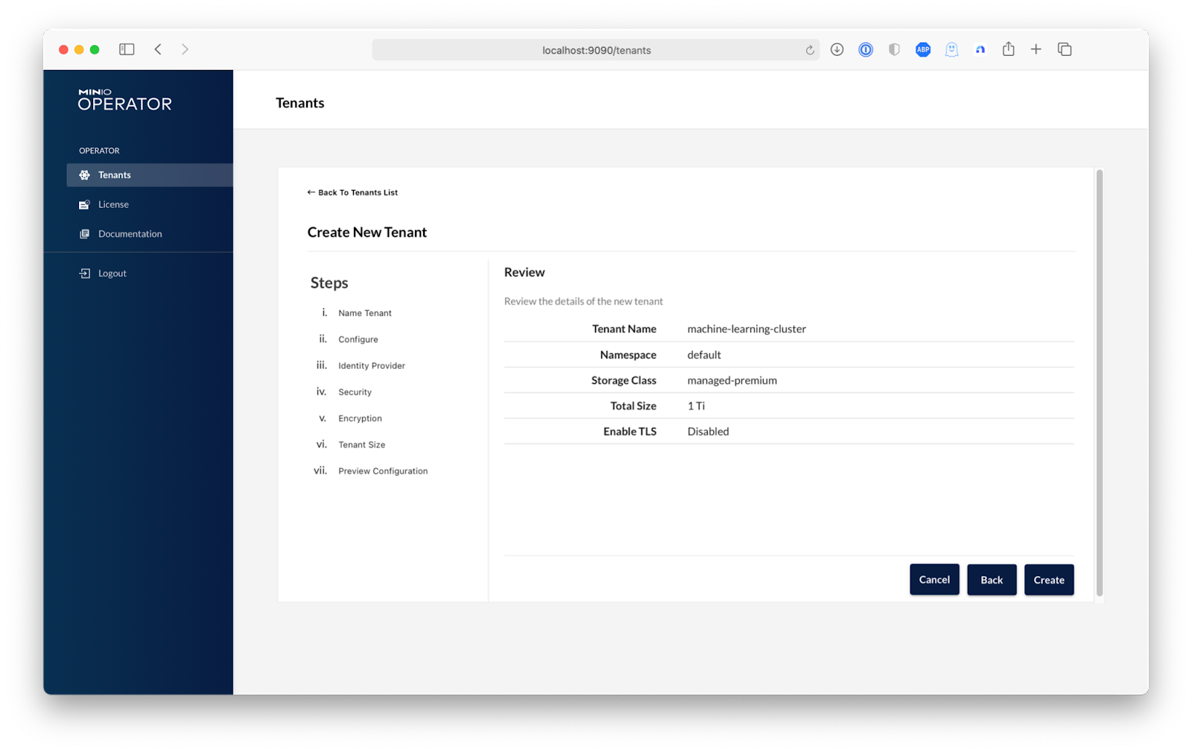1192x752 pixels.
Task: Go to the Name Tenant step
Action: pyautogui.click(x=364, y=313)
